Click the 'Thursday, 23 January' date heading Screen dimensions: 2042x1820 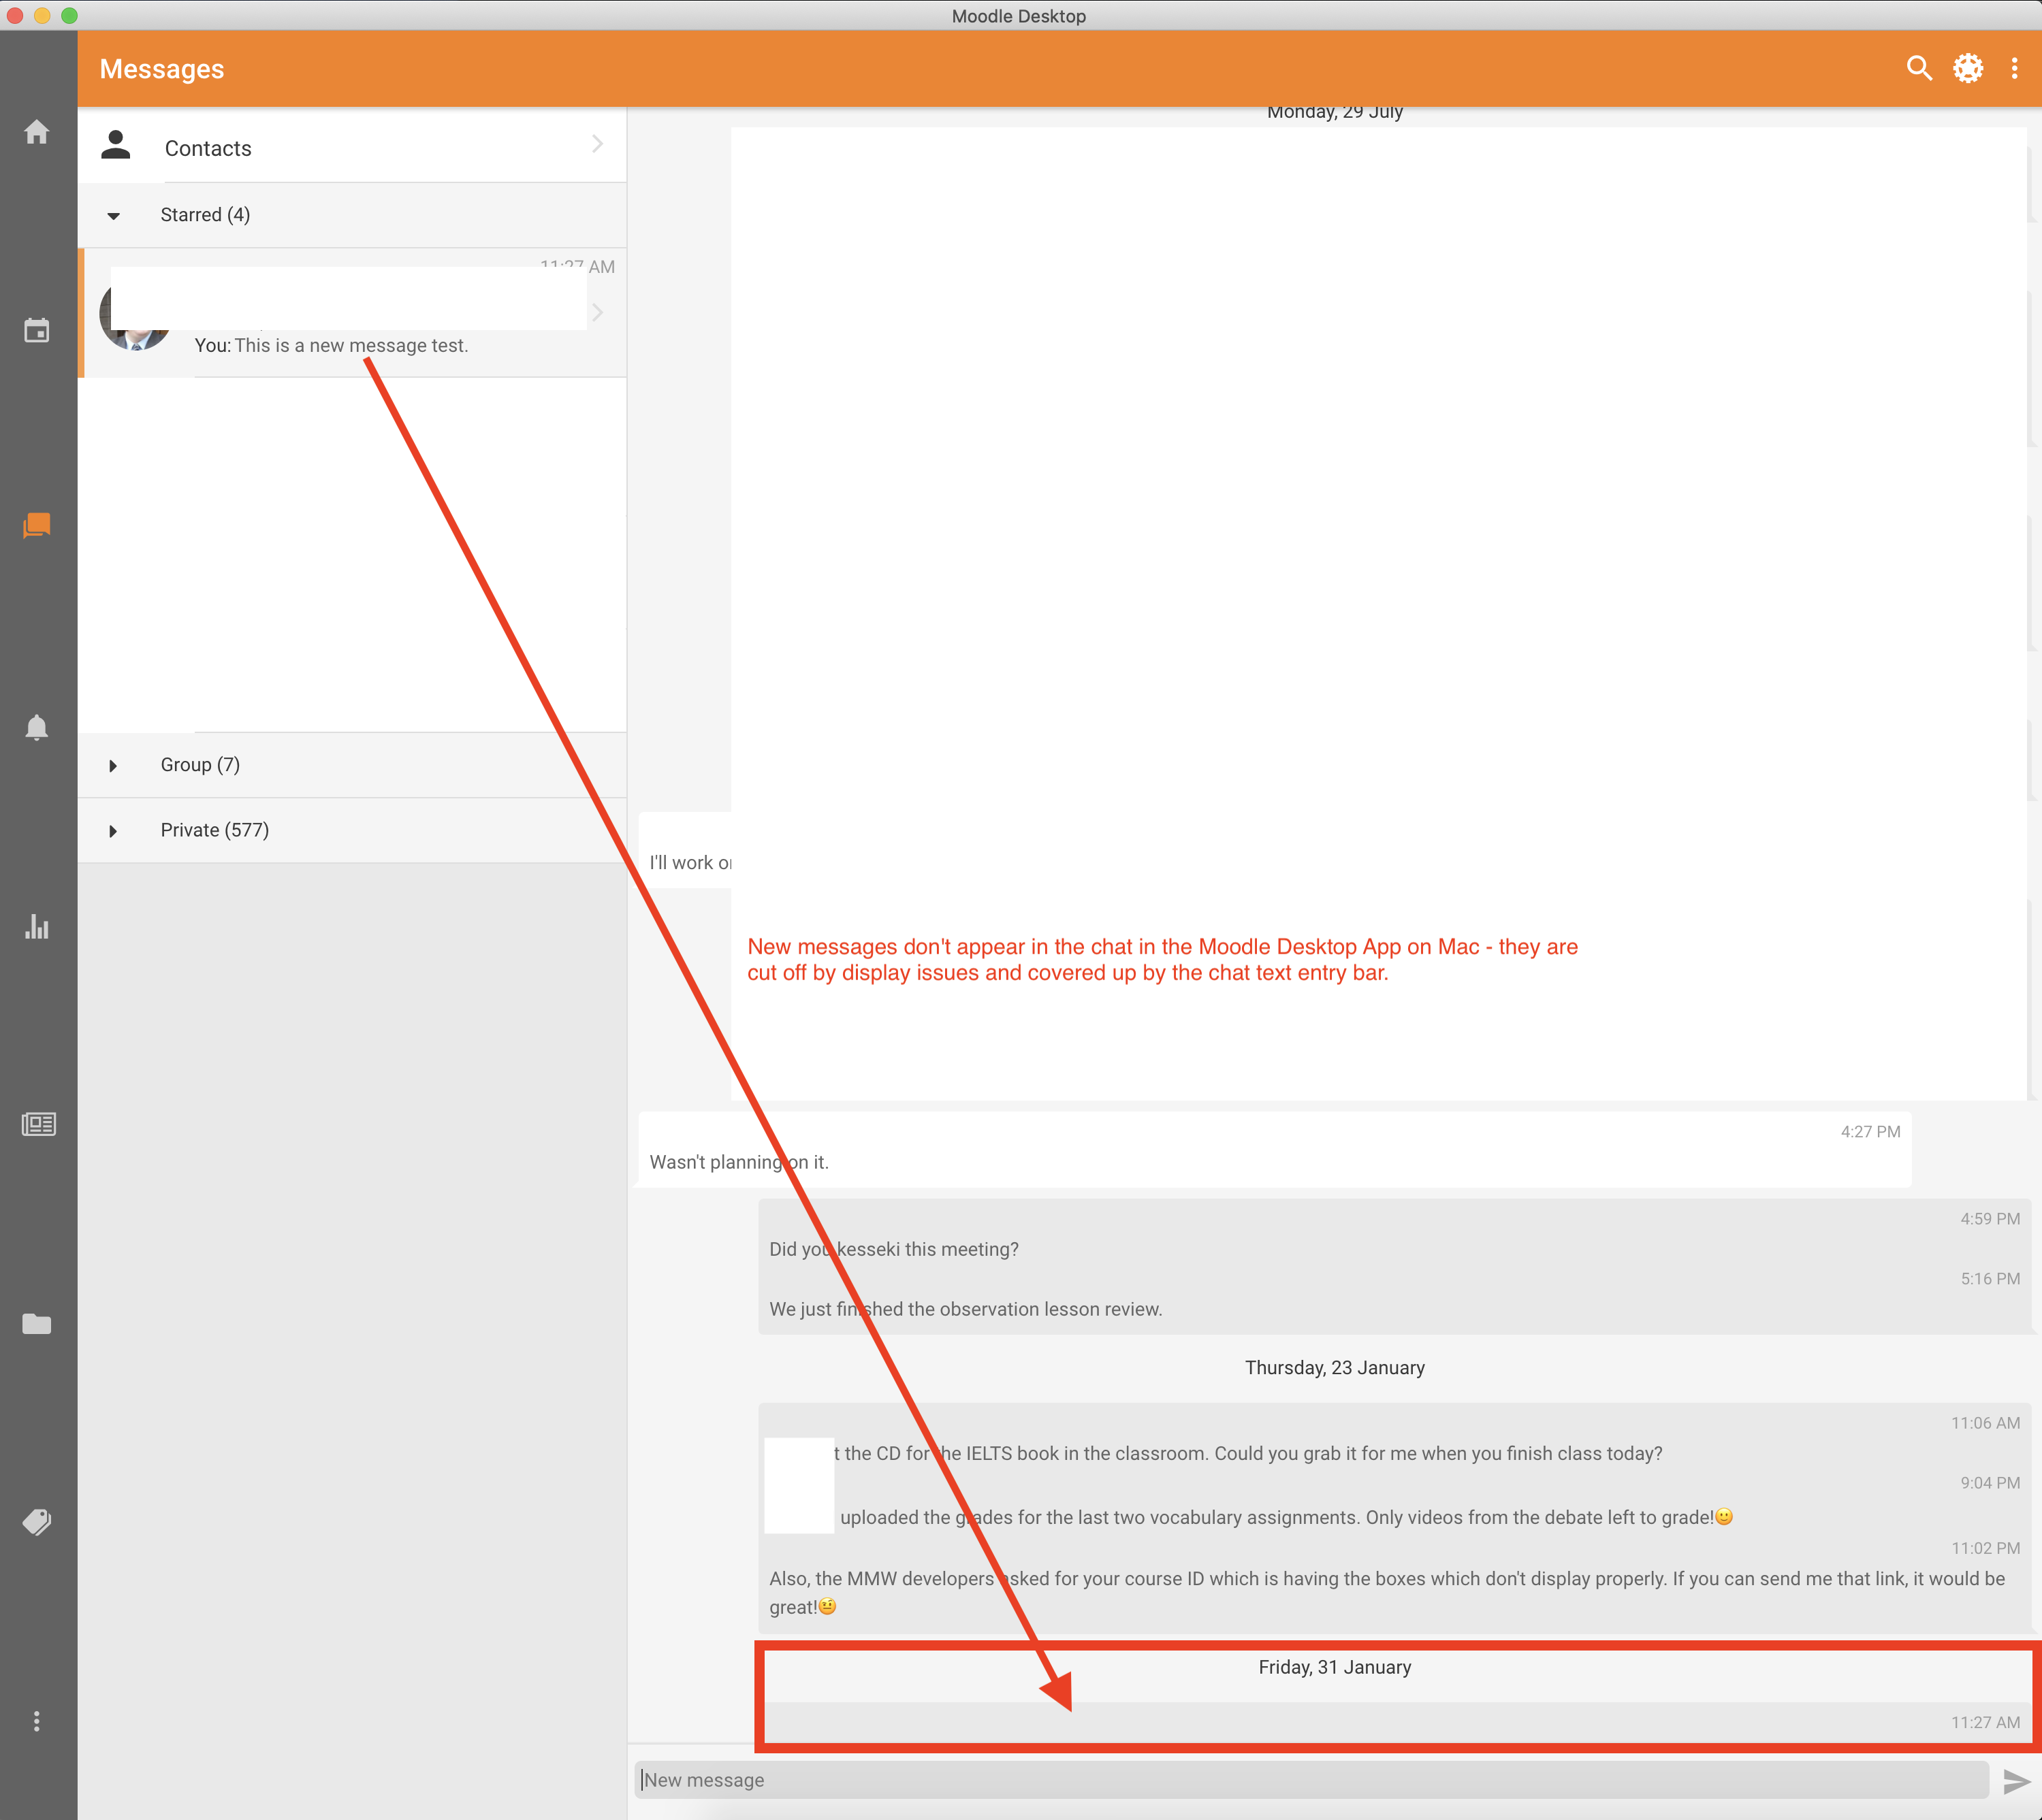coord(1335,1367)
